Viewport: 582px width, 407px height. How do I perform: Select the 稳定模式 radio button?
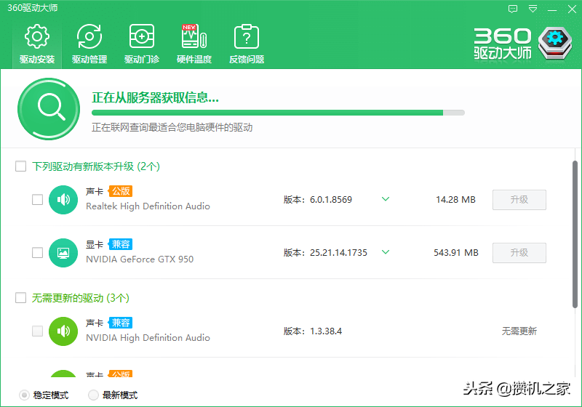[x=24, y=395]
